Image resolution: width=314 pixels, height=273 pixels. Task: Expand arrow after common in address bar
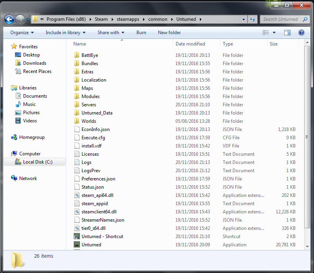pos(172,19)
